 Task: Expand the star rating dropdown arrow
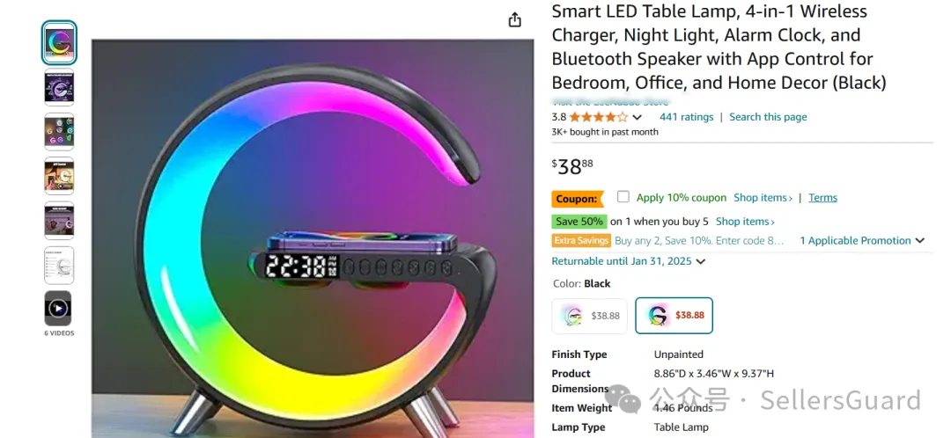[x=637, y=117]
